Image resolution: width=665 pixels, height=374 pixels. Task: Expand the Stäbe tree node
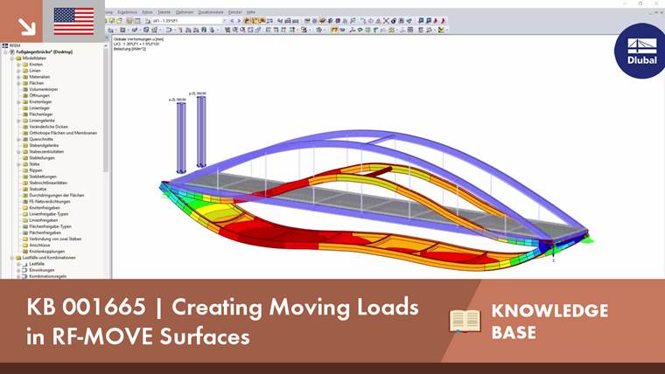click(18, 164)
